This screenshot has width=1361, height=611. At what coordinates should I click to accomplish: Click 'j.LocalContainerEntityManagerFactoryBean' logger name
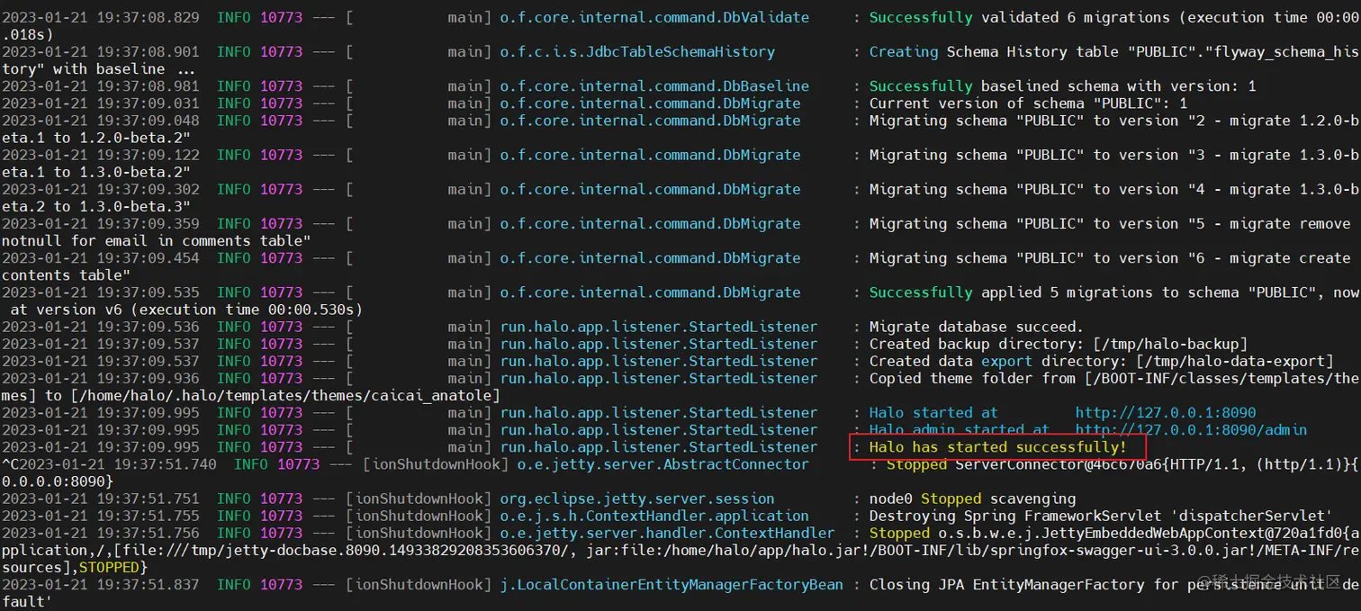pyautogui.click(x=671, y=585)
